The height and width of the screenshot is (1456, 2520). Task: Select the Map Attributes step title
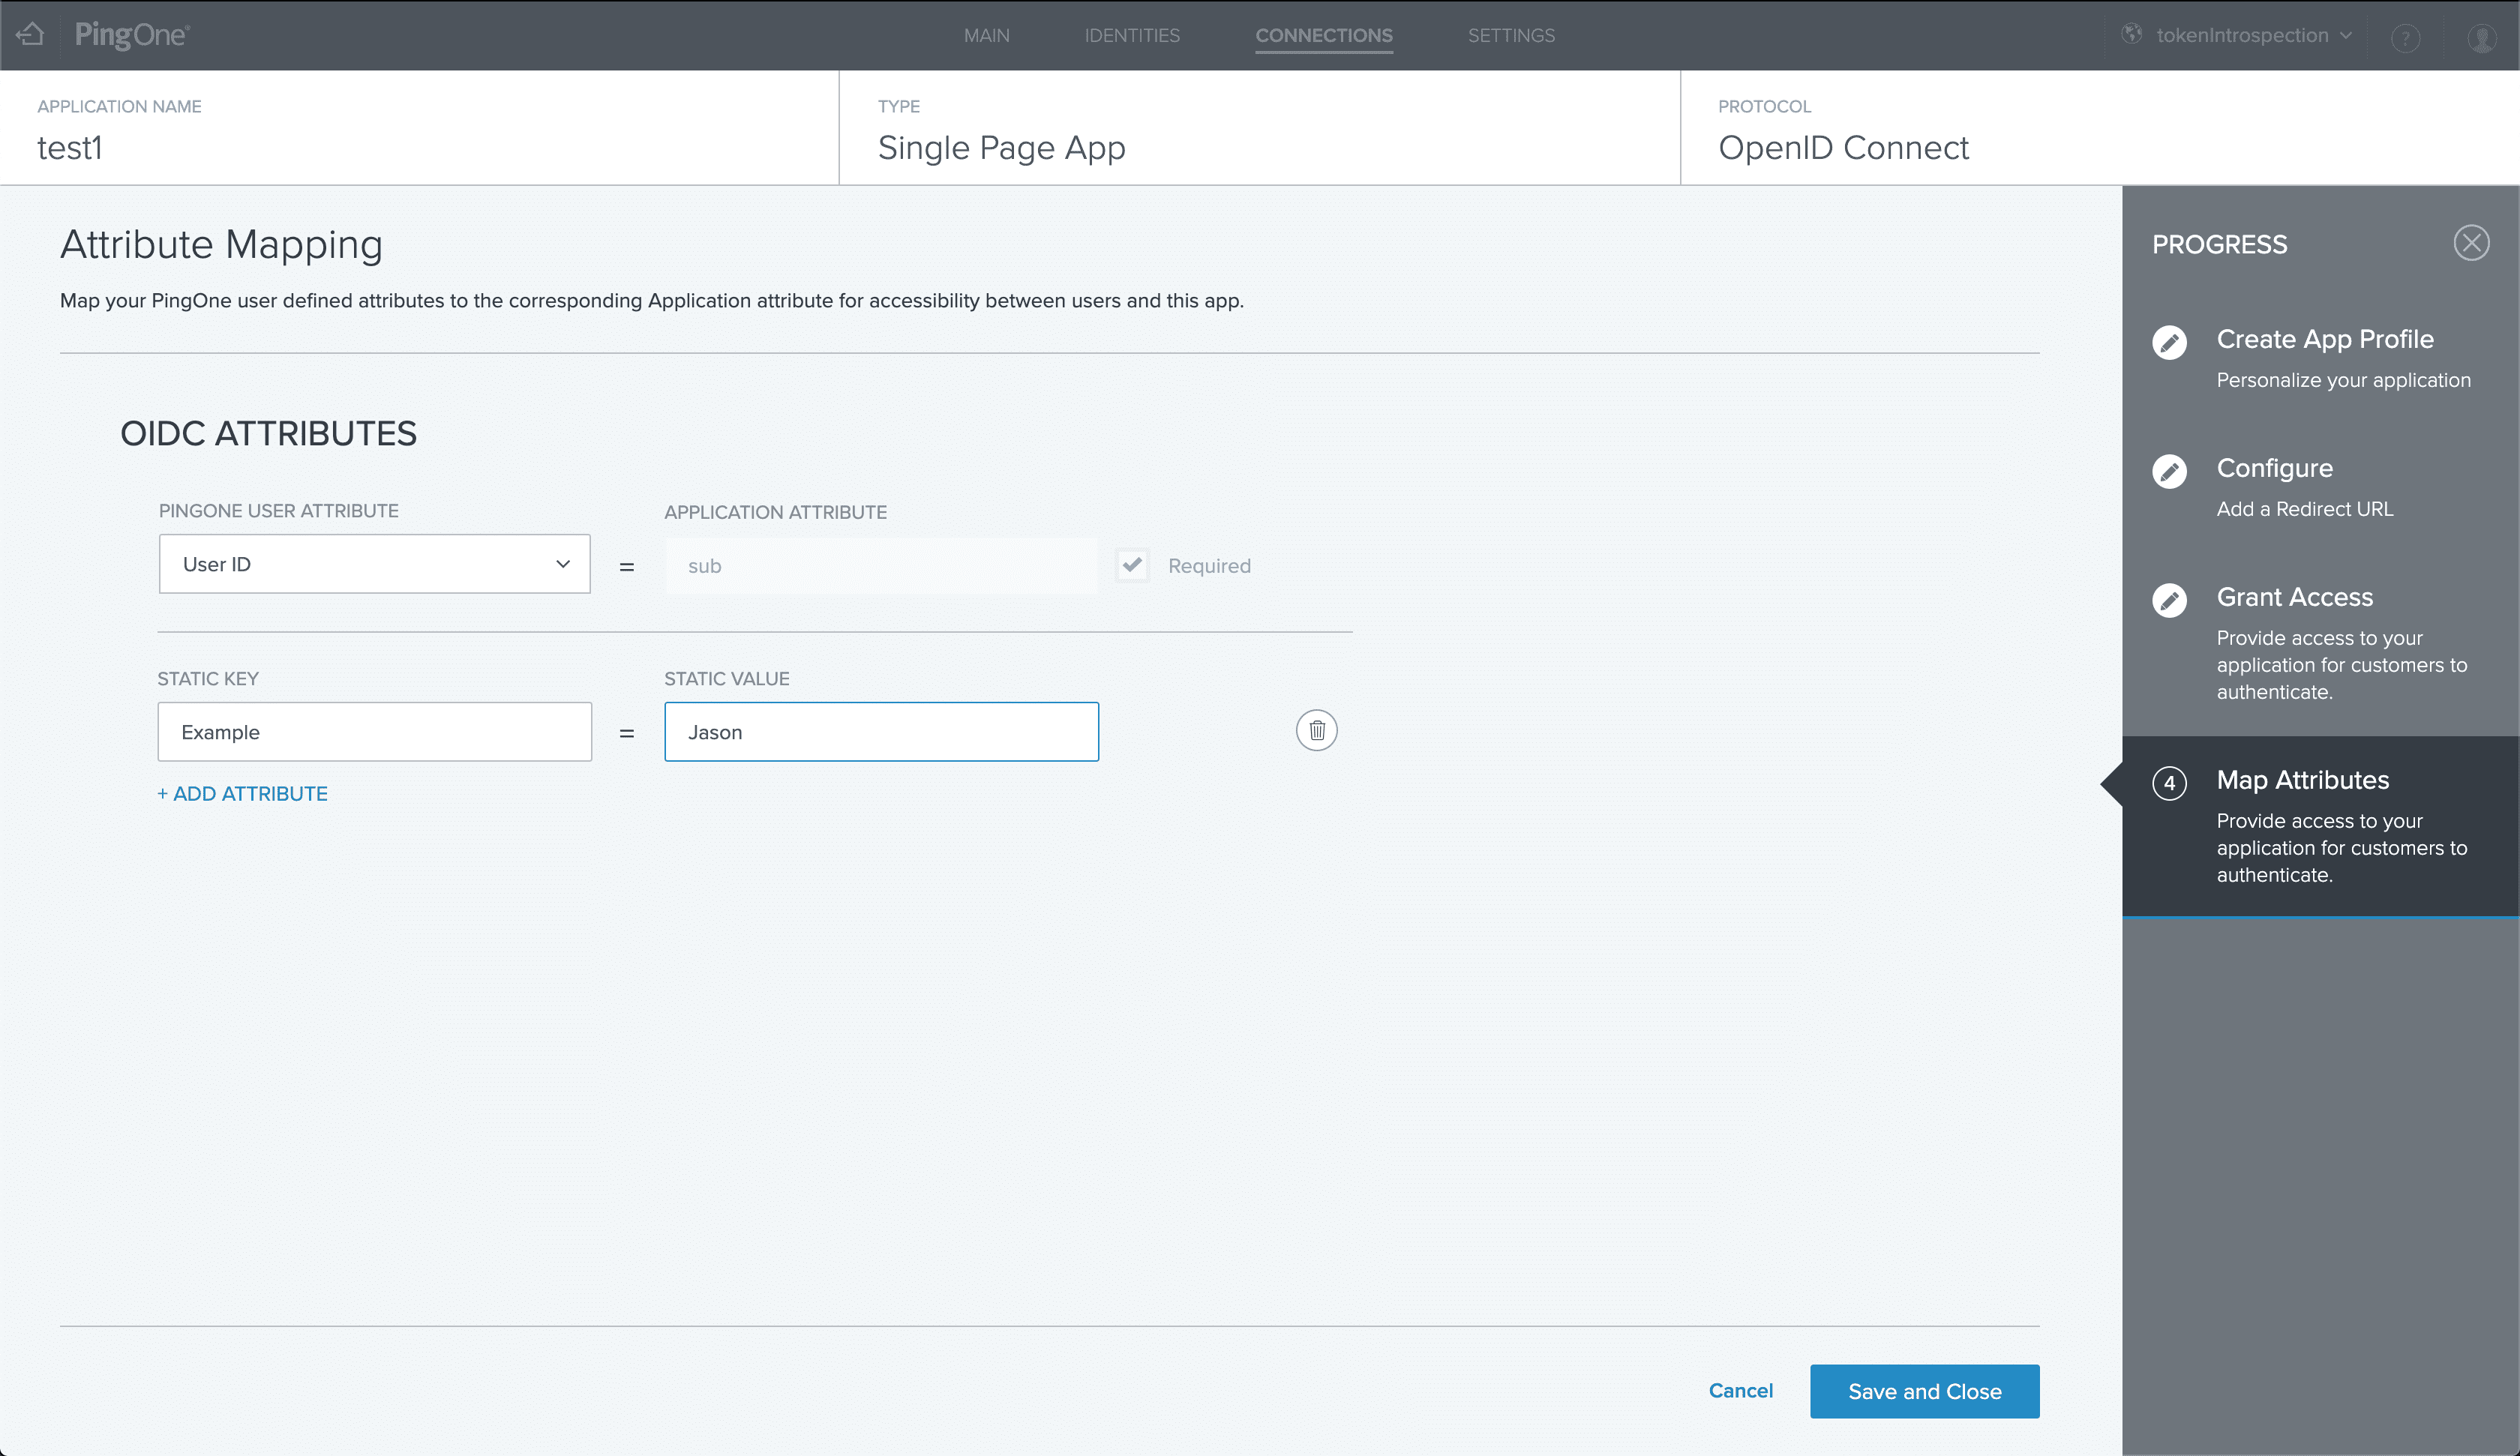point(2302,780)
